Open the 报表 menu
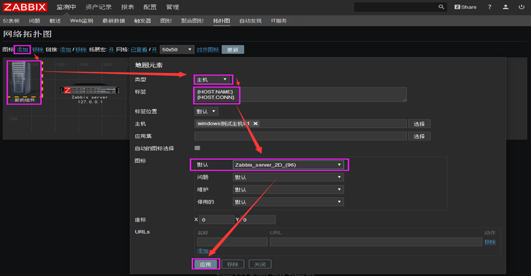This screenshot has height=276, width=531. pyautogui.click(x=127, y=7)
